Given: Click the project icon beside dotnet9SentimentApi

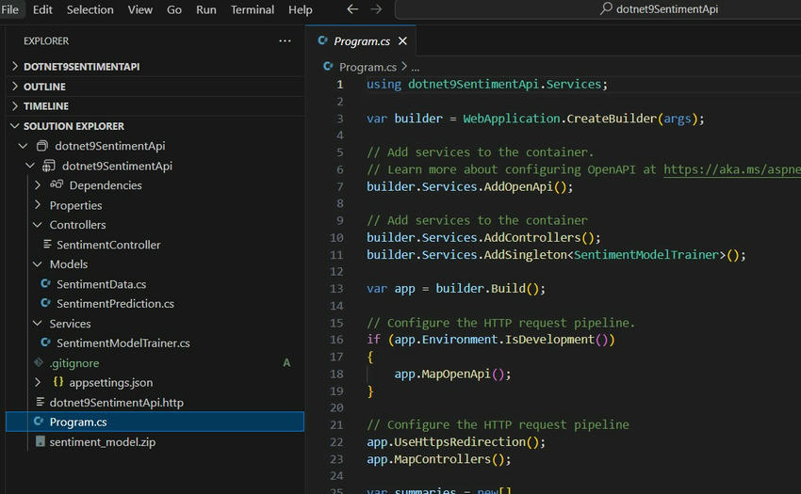Looking at the screenshot, I should point(49,166).
